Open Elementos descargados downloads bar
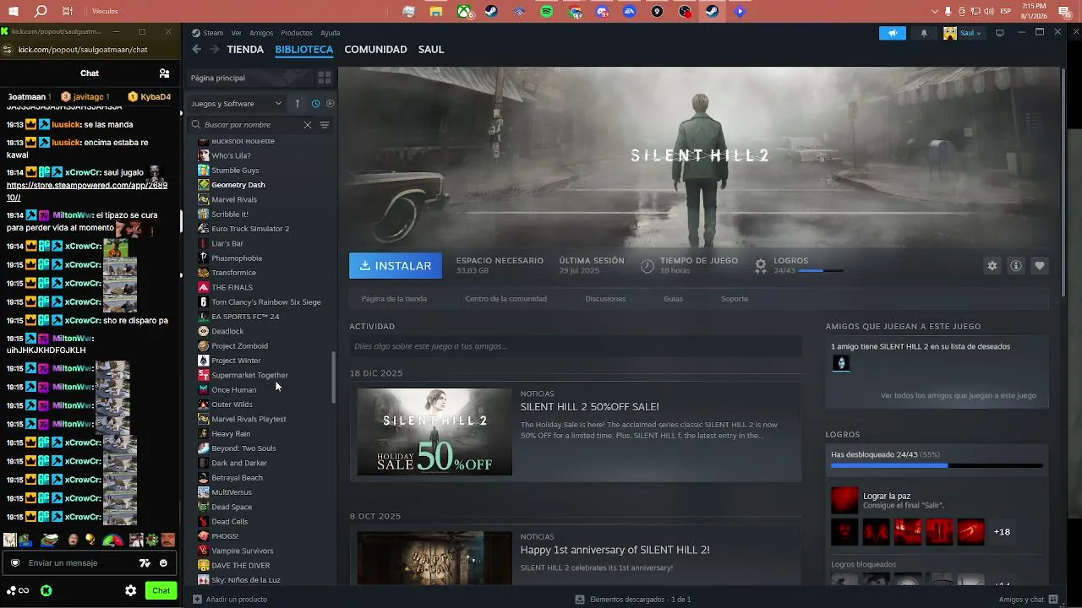 633,600
